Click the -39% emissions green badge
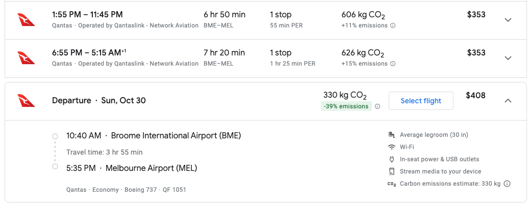Viewport: 529px width, 205px height. point(346,106)
